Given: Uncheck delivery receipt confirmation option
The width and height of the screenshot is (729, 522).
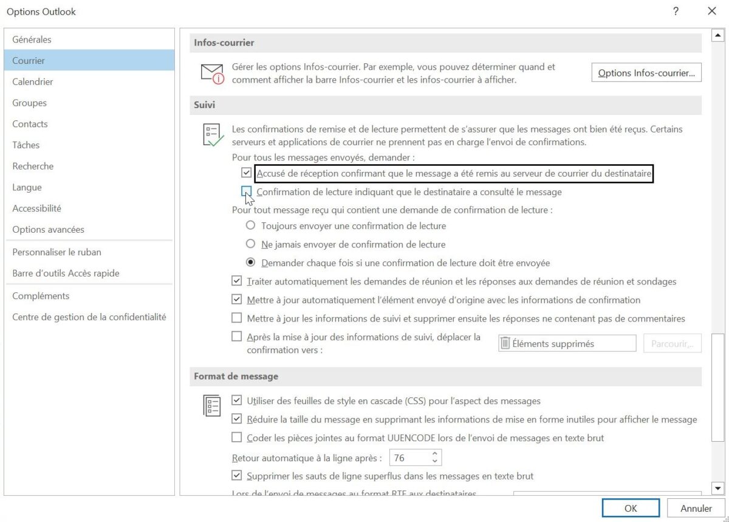Looking at the screenshot, I should 247,173.
